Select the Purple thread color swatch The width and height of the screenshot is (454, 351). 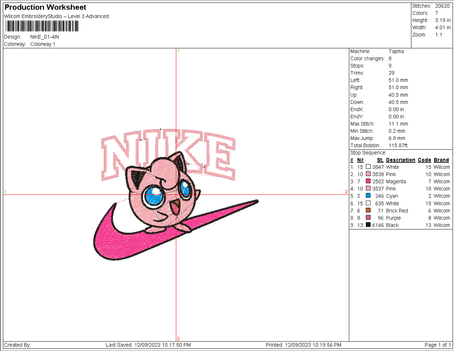tap(368, 218)
